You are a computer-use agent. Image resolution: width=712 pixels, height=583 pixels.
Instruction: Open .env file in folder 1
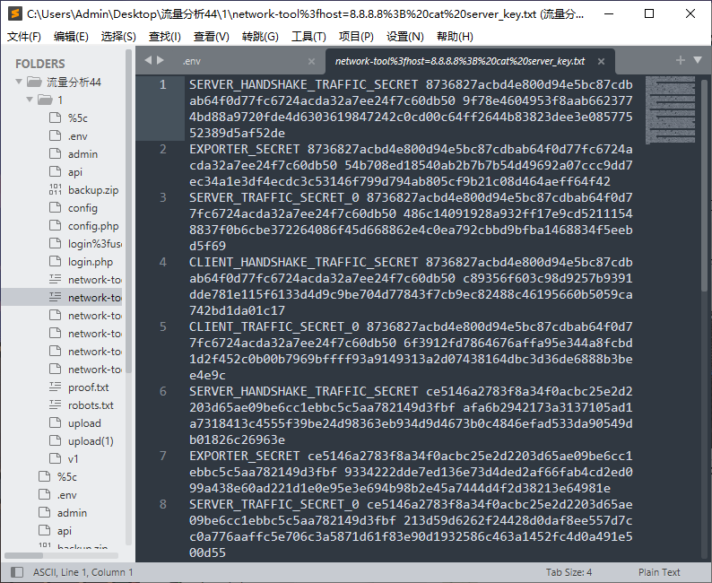point(78,136)
